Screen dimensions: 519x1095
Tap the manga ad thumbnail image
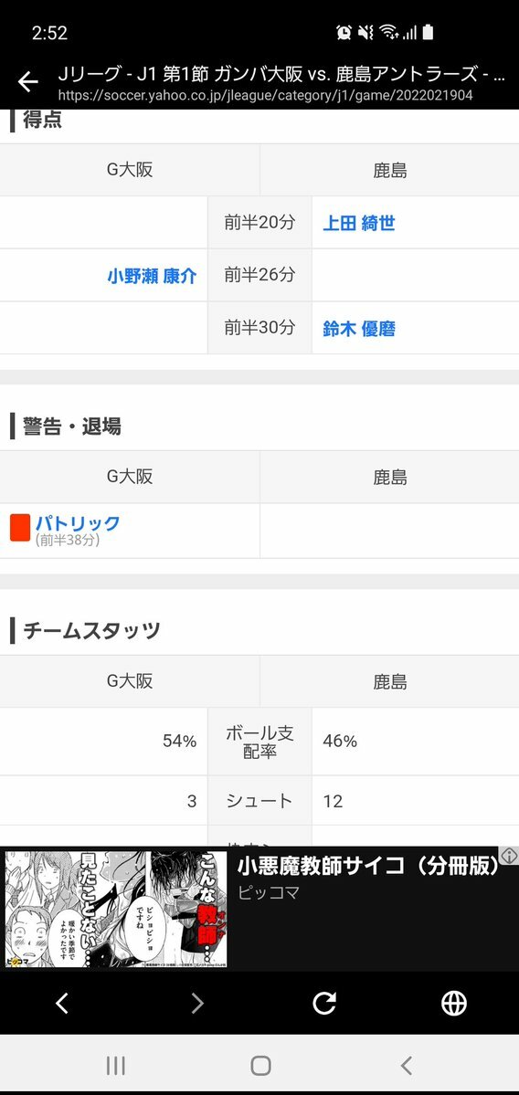pos(116,909)
